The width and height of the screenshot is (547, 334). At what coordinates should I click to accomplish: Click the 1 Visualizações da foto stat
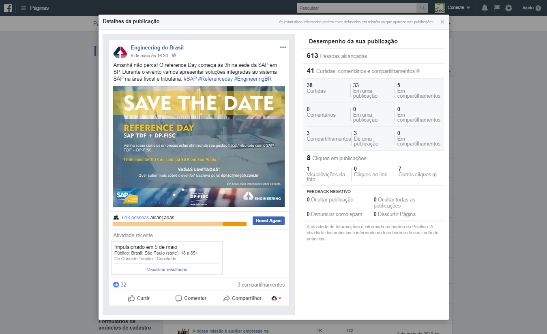[326, 174]
